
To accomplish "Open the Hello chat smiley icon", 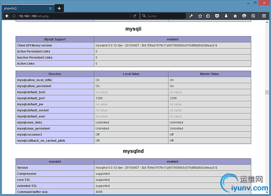I will [x=244, y=16].
